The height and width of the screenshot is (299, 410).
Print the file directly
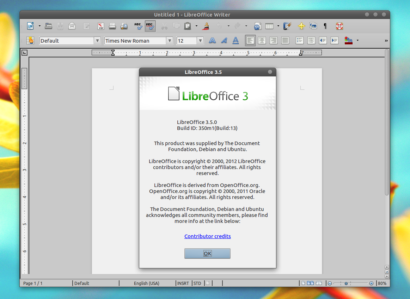(112, 26)
